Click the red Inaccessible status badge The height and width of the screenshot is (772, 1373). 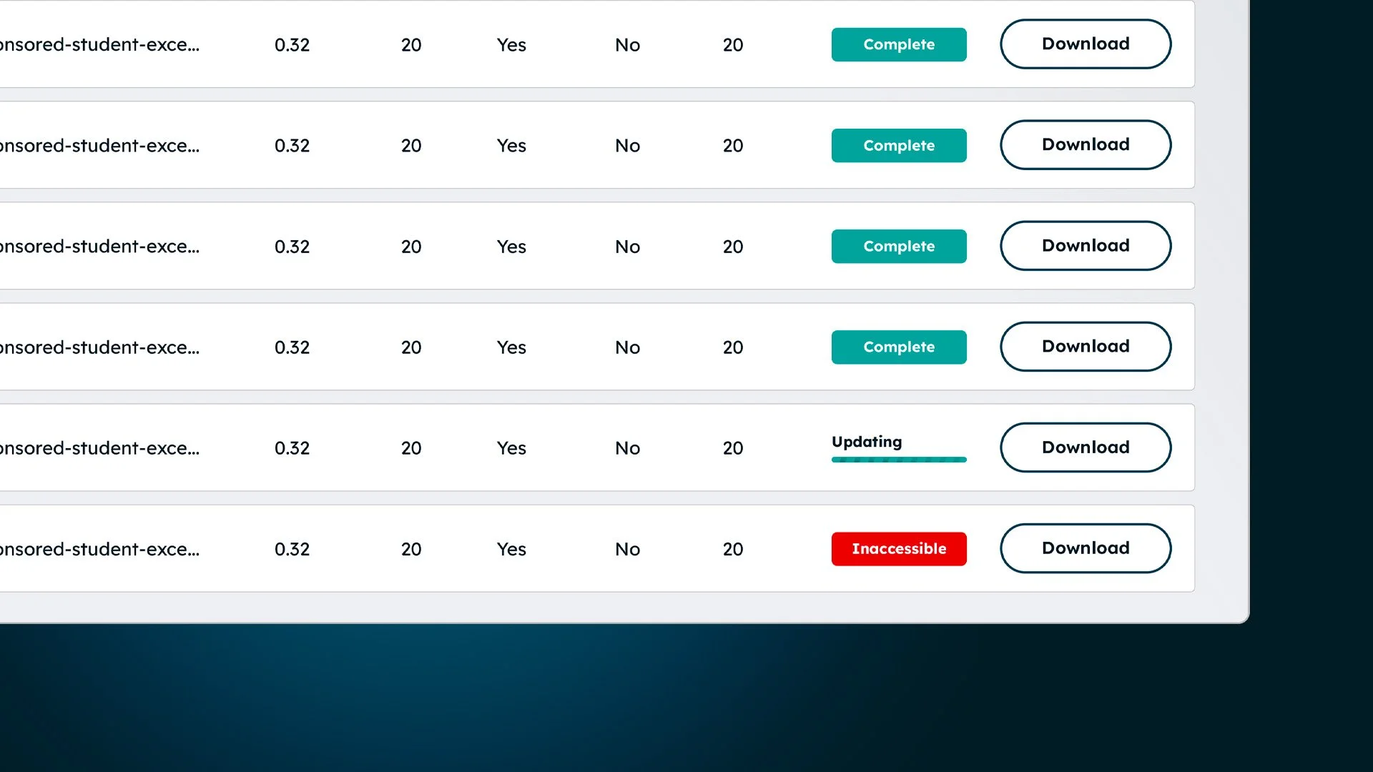898,549
